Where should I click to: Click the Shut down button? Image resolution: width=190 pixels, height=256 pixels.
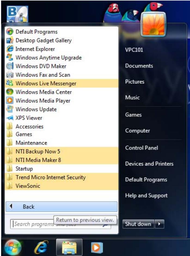click(x=138, y=224)
